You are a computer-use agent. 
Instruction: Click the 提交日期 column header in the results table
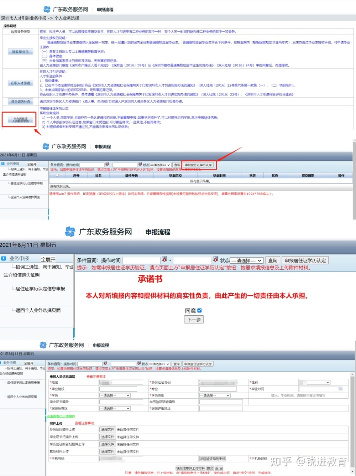[308, 175]
